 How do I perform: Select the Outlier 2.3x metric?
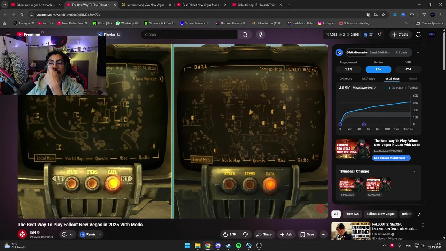[x=378, y=69]
